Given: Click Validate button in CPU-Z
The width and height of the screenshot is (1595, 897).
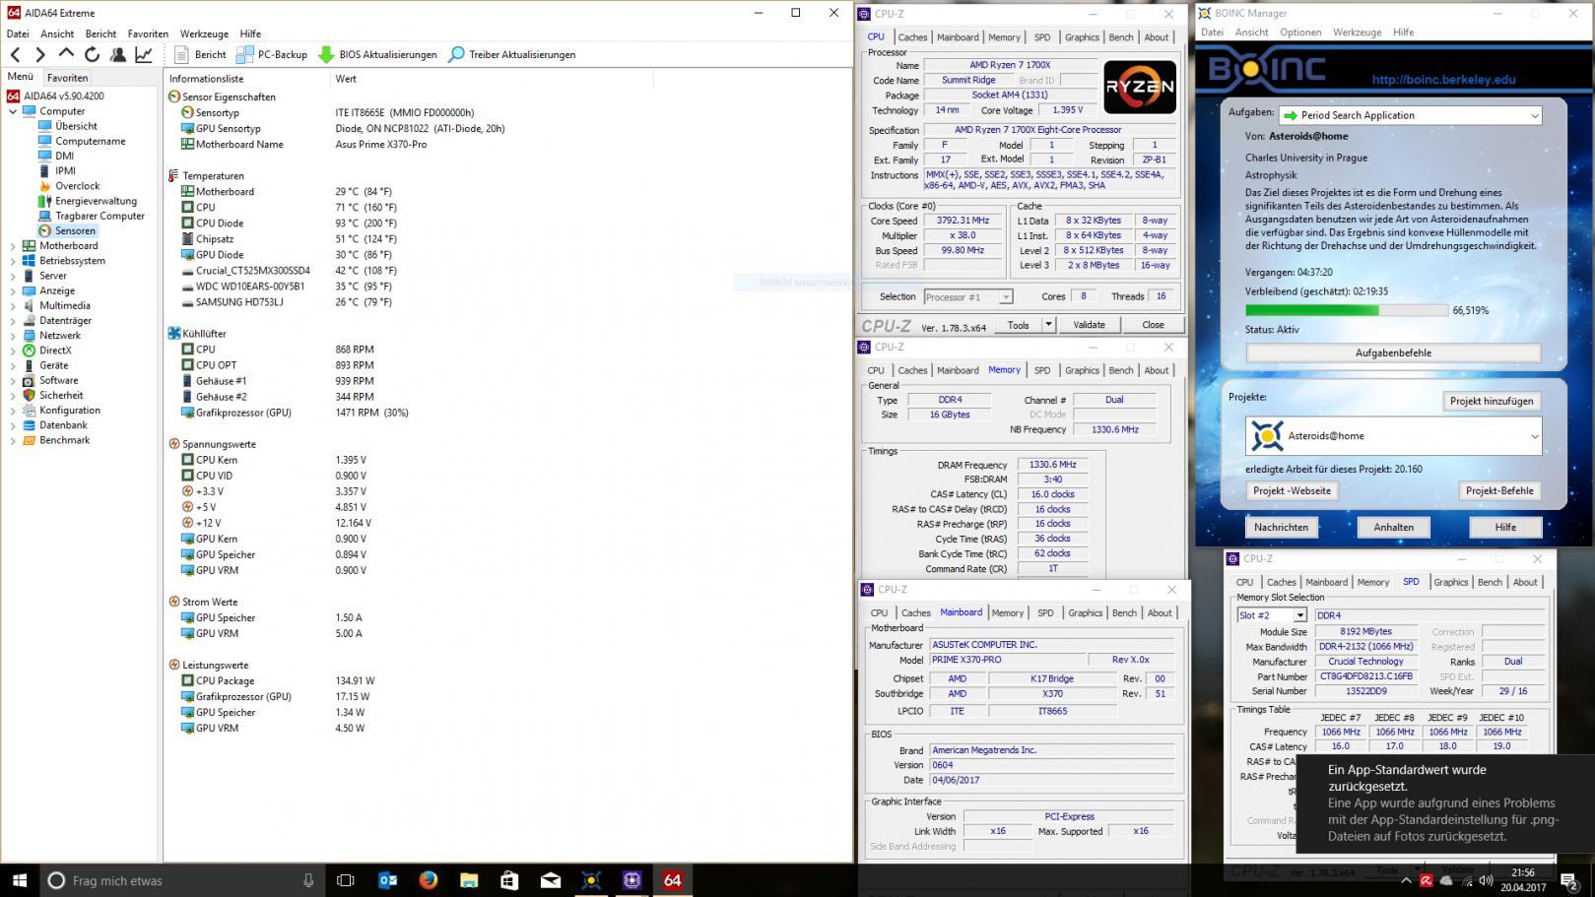Looking at the screenshot, I should [1089, 325].
